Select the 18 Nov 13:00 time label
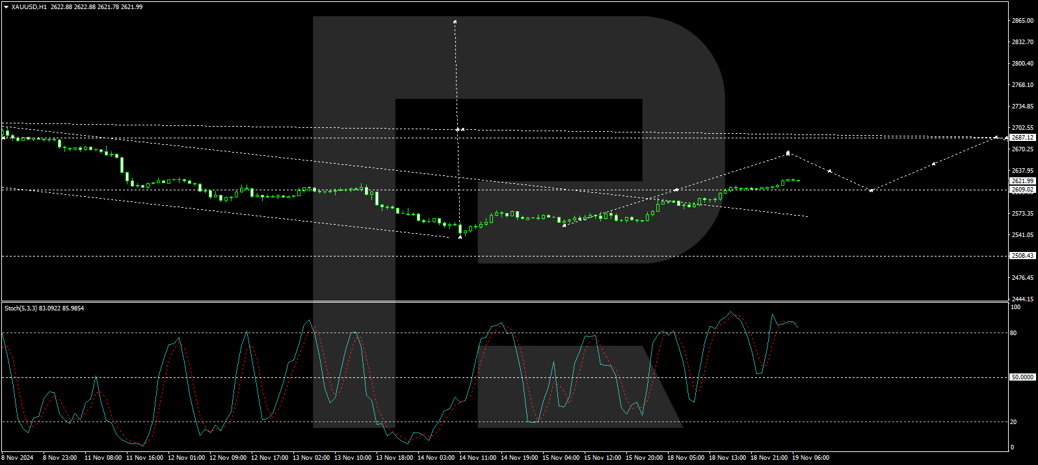1038x465 pixels. pos(727,458)
